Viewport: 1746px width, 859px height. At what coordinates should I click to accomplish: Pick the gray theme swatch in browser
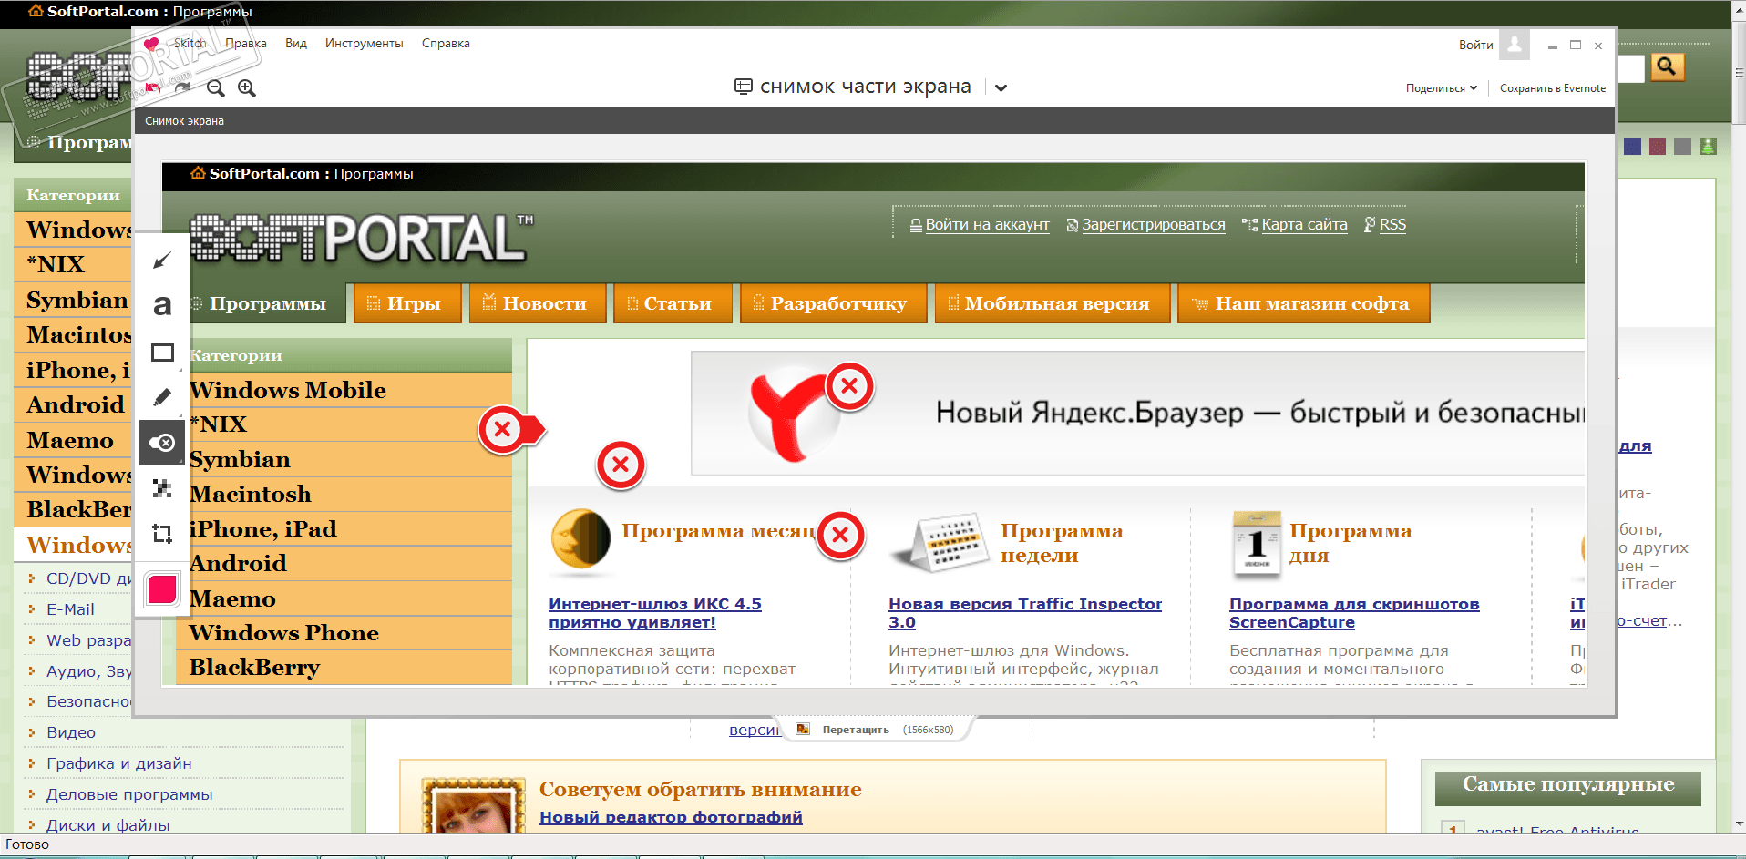point(1682,146)
